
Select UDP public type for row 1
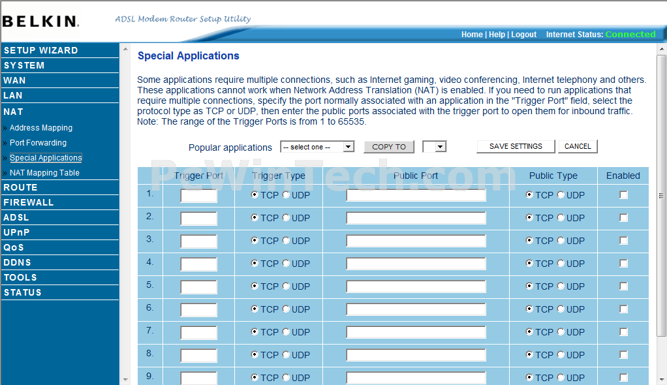[x=561, y=195]
